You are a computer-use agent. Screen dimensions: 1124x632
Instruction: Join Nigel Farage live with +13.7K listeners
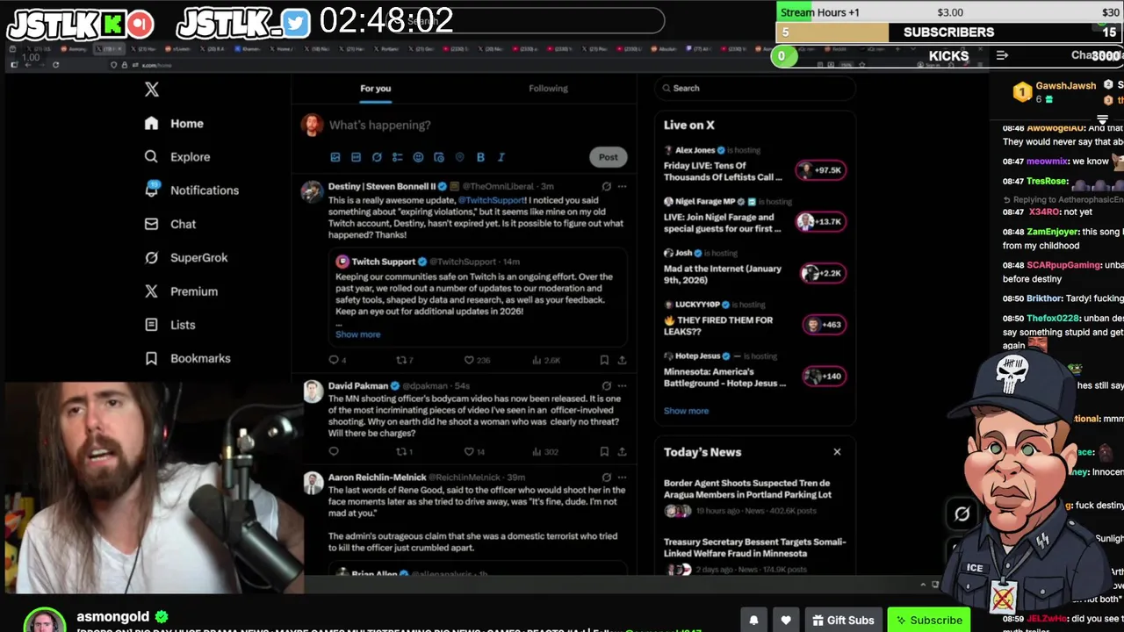click(820, 222)
